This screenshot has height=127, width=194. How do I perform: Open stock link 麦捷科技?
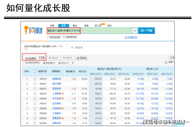click(57, 79)
